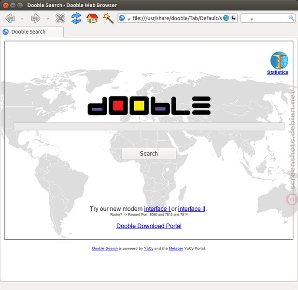Go to the home page
This screenshot has height=290, width=298.
92,18
